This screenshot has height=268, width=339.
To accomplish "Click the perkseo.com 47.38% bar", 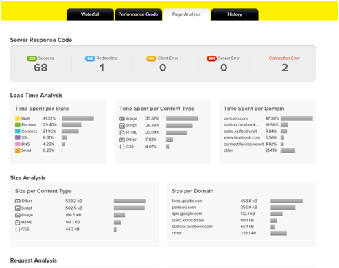I will [x=296, y=118].
